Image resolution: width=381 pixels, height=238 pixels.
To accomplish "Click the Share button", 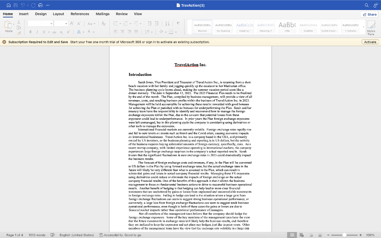I will pyautogui.click(x=369, y=13).
